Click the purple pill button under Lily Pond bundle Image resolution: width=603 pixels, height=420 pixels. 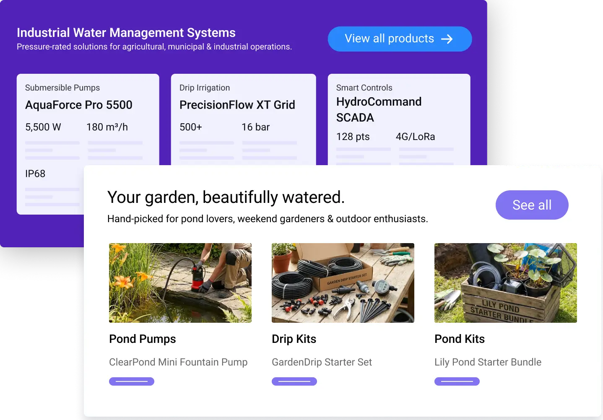pos(457,381)
